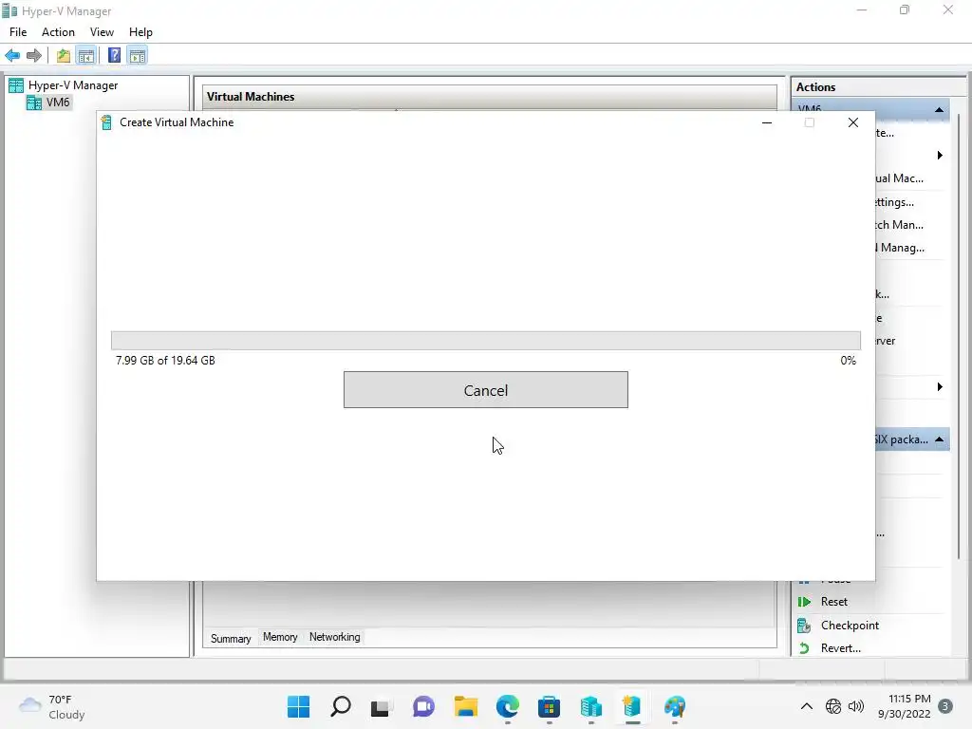Click the Up one level folder icon
The height and width of the screenshot is (729, 972).
tap(64, 56)
